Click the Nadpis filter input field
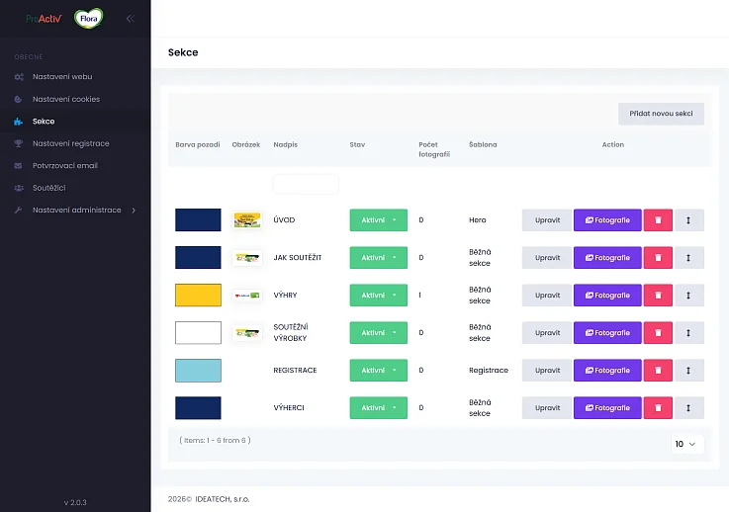 click(306, 184)
